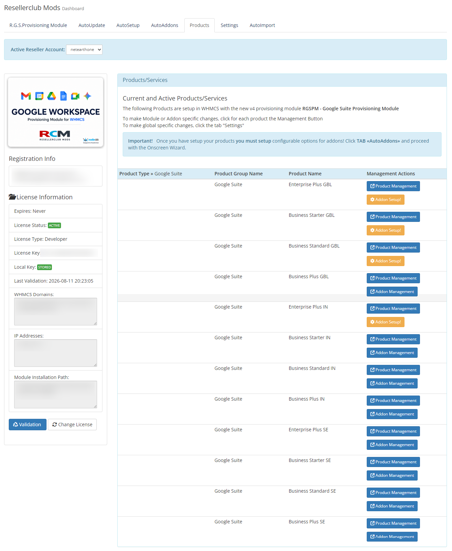Image resolution: width=452 pixels, height=551 pixels.
Task: Click the Product Name column header
Action: 305,174
